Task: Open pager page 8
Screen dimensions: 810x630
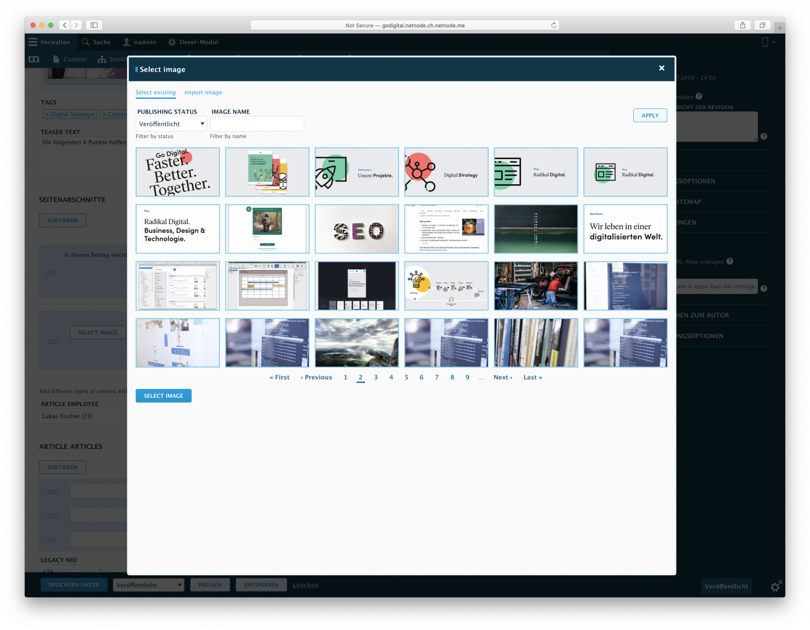Action: [452, 377]
